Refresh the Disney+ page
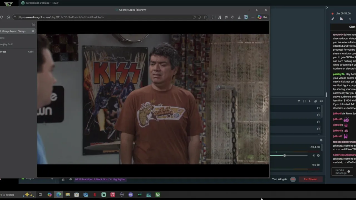The image size is (356, 200). click(2, 17)
